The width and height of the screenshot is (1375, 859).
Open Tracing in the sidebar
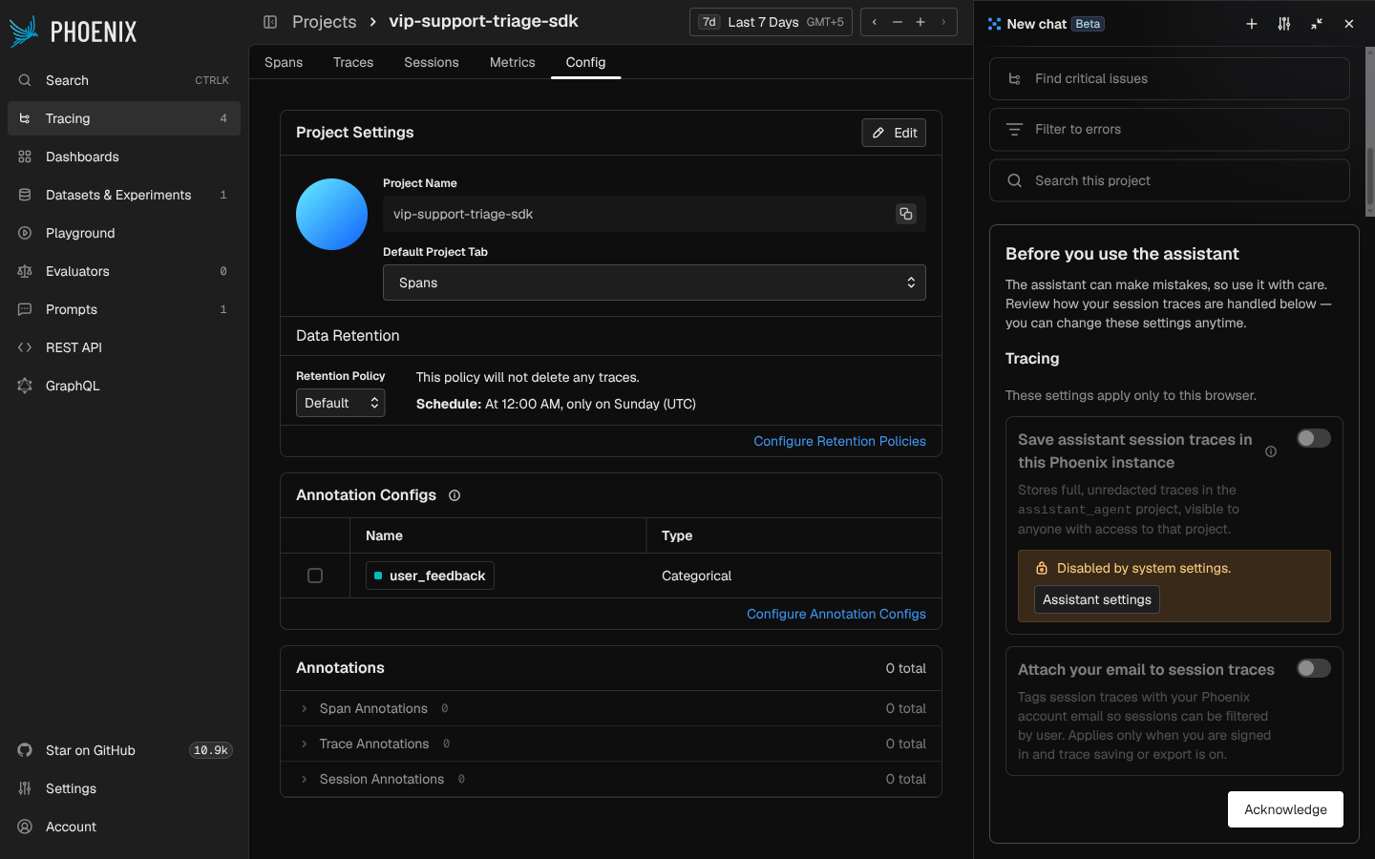124,118
